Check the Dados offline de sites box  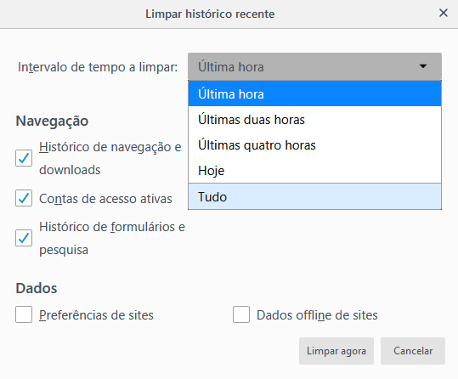[x=241, y=314]
